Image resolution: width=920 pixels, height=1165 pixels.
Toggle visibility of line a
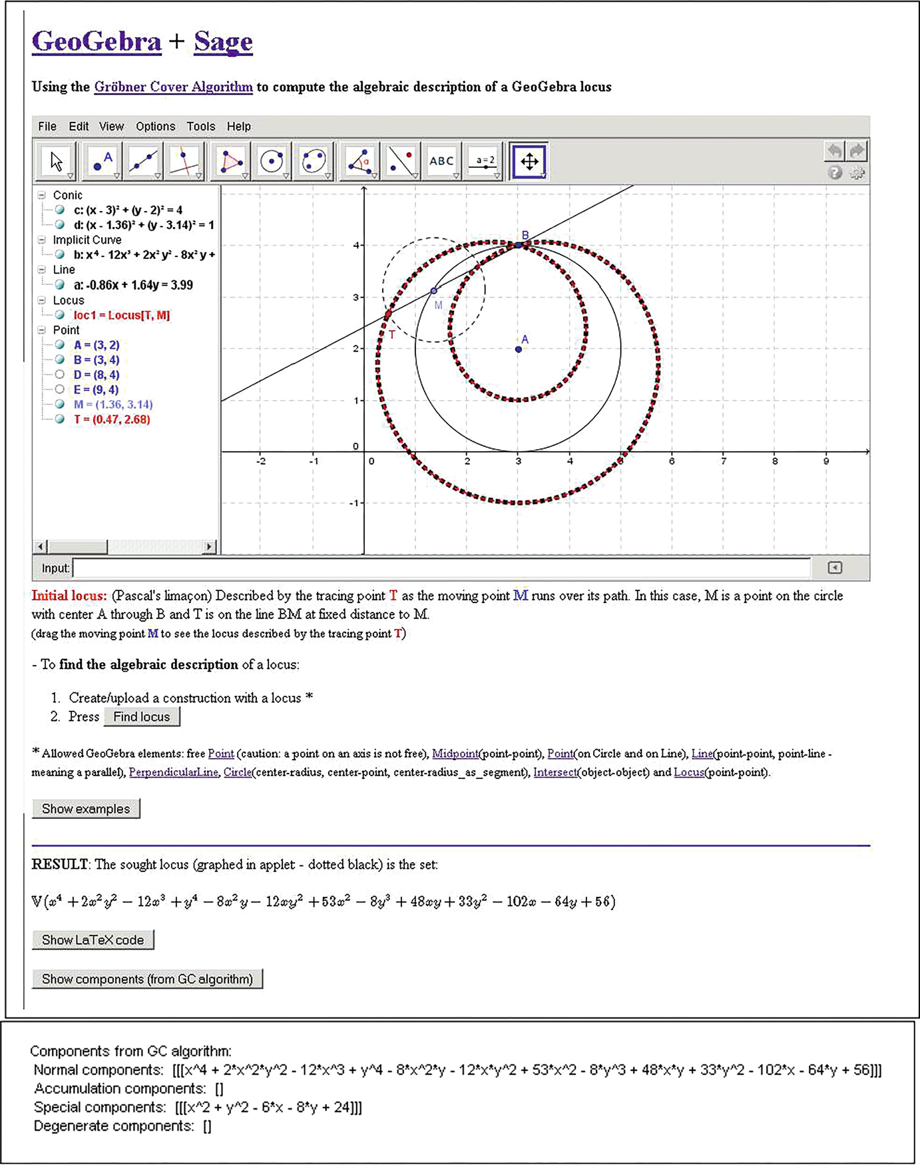[60, 285]
